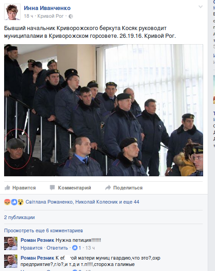Click the Комментарий speech bubble icon

tap(52, 188)
